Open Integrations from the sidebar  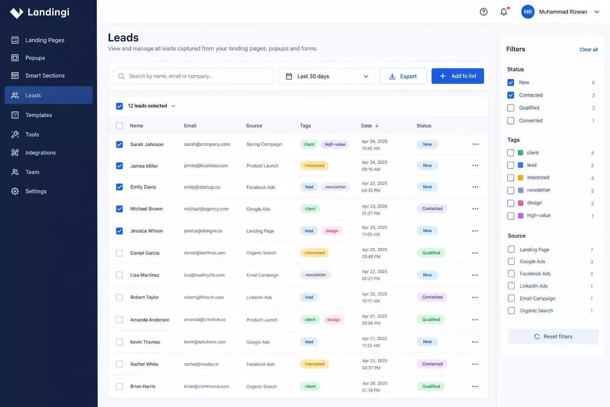[x=48, y=153]
